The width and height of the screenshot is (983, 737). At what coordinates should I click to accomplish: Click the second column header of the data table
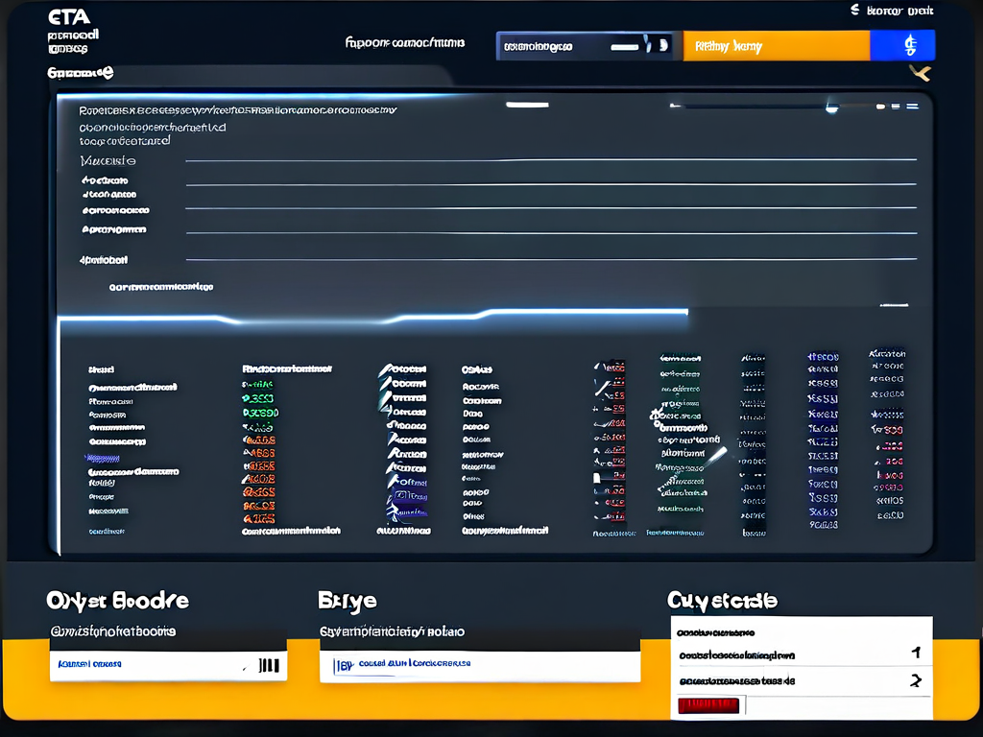click(286, 368)
